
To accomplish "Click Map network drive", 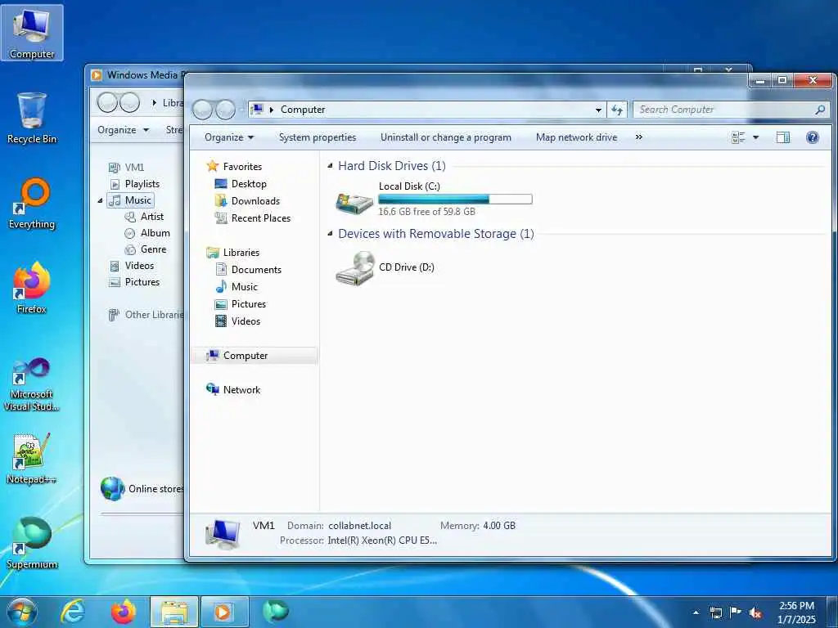I will click(x=576, y=137).
